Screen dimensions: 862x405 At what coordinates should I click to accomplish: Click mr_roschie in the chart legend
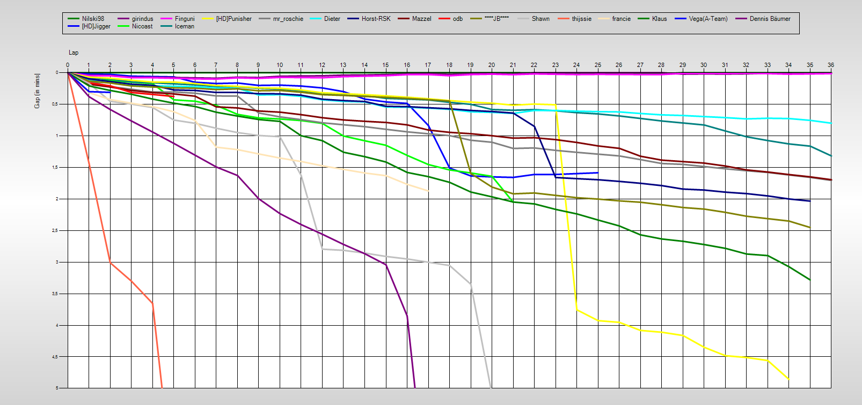click(288, 19)
